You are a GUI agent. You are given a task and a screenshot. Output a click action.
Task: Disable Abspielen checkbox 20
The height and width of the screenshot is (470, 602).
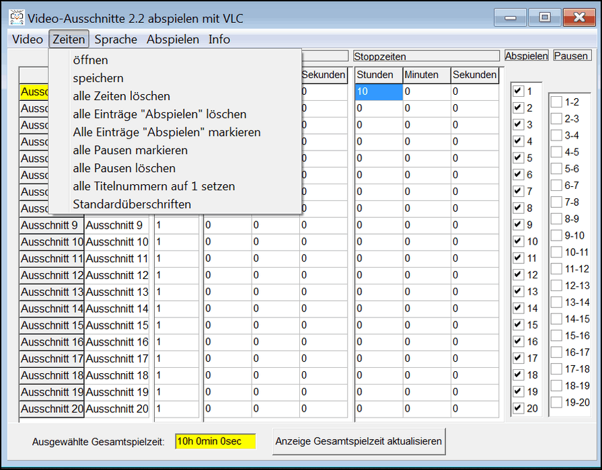pyautogui.click(x=518, y=408)
